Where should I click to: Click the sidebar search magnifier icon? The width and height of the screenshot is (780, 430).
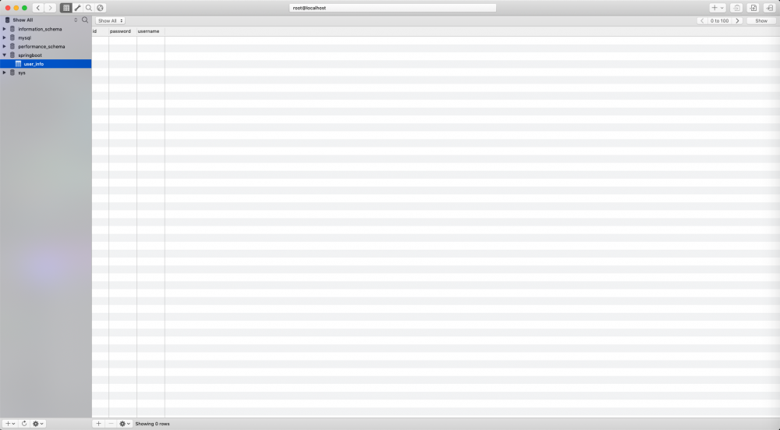[x=85, y=20]
